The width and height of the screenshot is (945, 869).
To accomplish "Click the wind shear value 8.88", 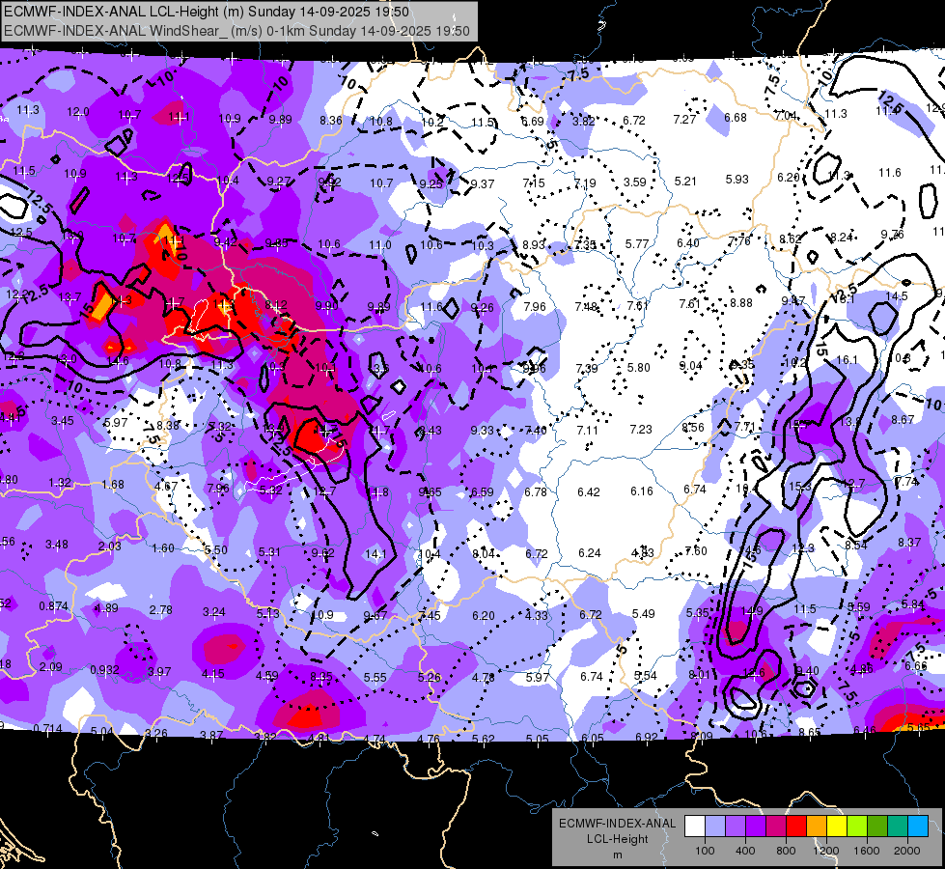I will 741,303.
